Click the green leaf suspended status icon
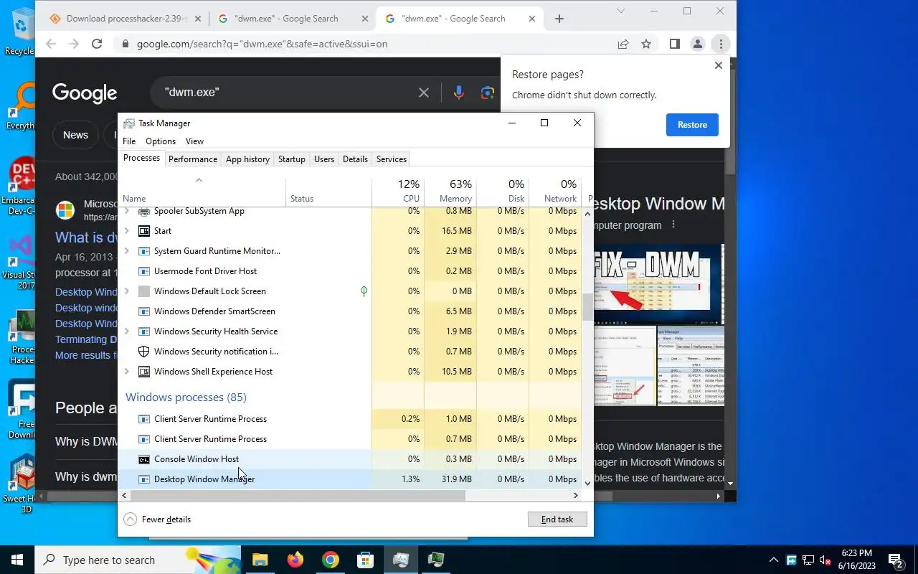 point(364,291)
